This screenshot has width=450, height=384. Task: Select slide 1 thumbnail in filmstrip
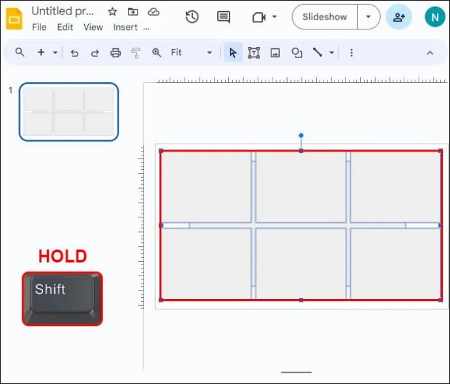[69, 112]
